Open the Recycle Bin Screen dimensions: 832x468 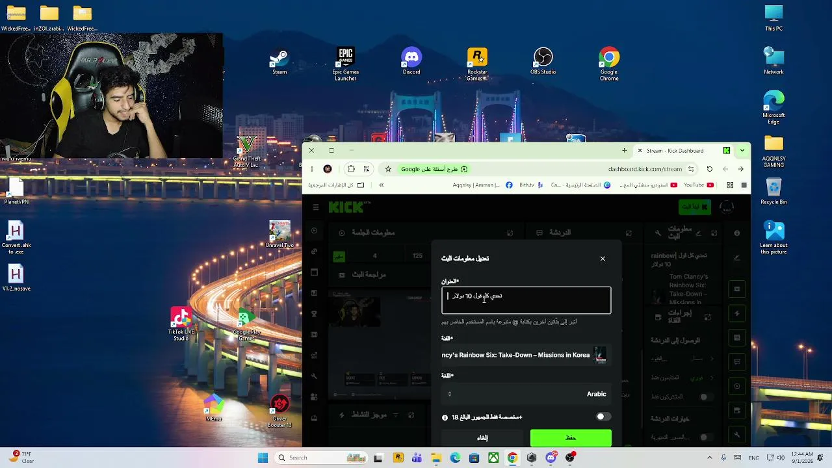773,192
